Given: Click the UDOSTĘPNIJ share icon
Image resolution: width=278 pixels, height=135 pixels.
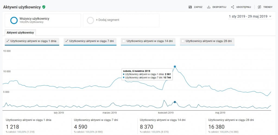Looking at the screenshot, I should tap(232, 7).
